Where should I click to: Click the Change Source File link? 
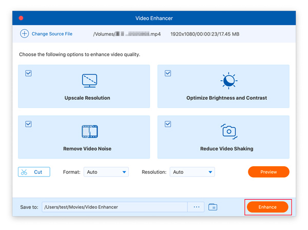[x=52, y=34]
